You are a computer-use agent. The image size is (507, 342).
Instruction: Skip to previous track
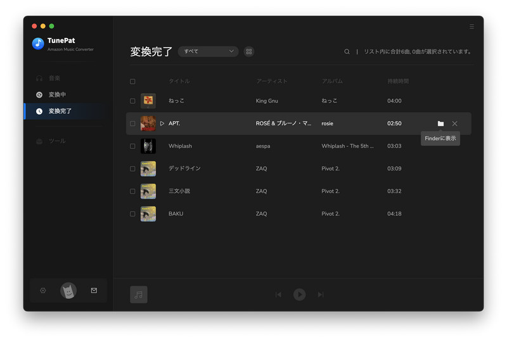(278, 294)
